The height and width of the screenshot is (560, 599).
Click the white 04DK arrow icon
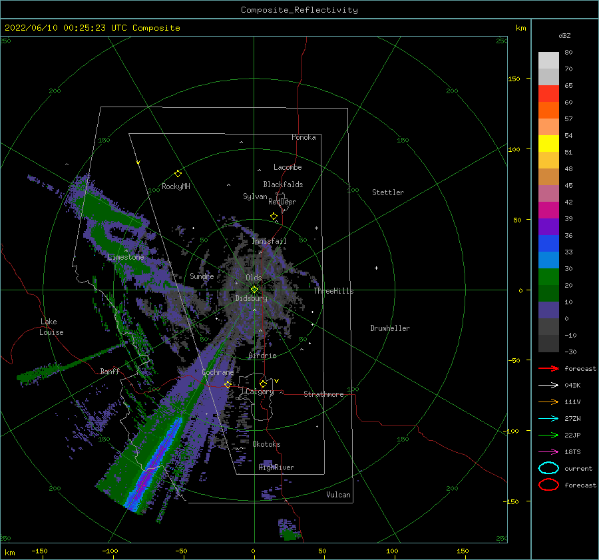click(x=548, y=385)
